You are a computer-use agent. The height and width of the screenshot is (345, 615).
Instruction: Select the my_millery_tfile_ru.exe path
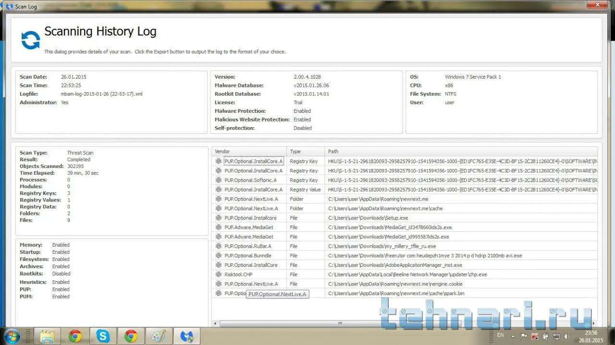(382, 246)
